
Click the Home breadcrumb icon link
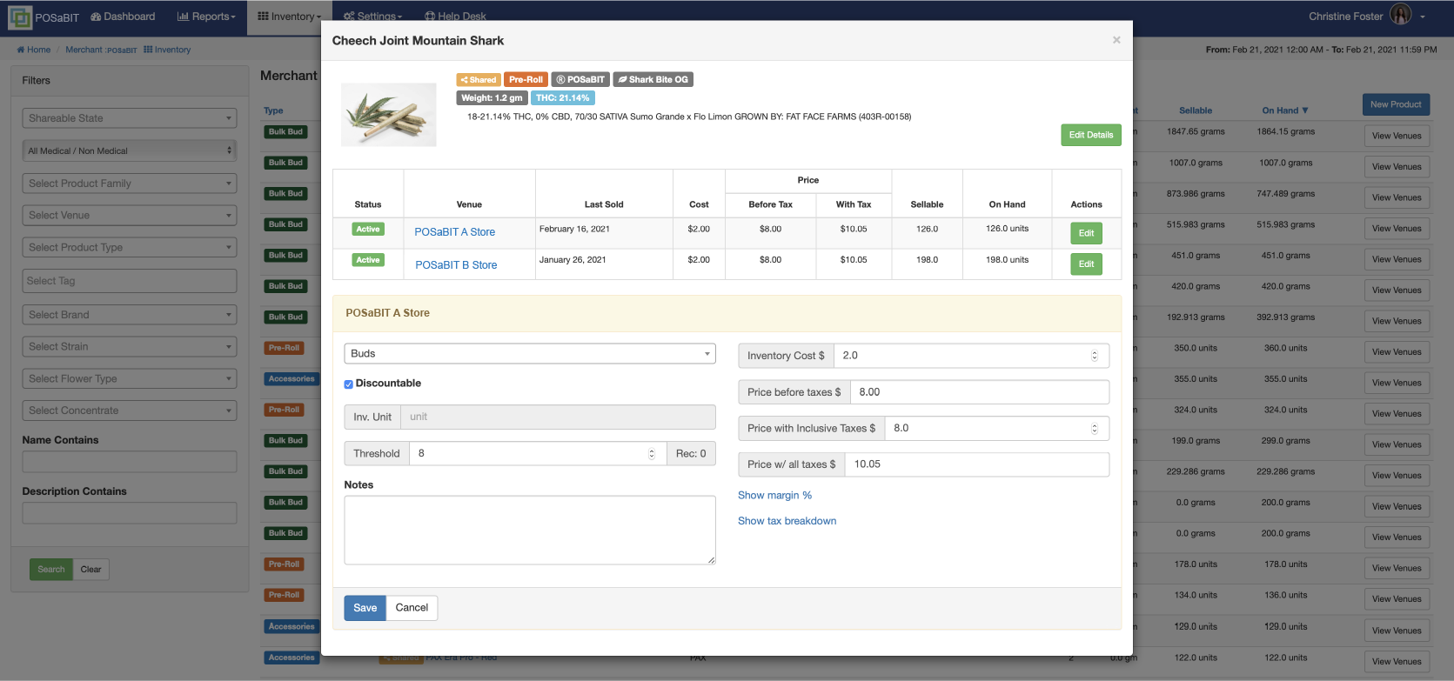tap(21, 50)
